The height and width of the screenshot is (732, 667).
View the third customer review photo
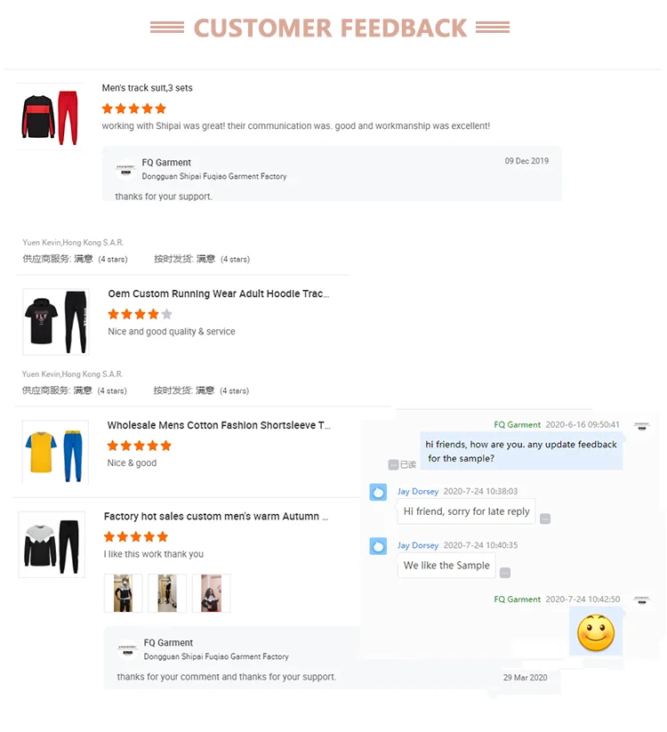point(211,593)
